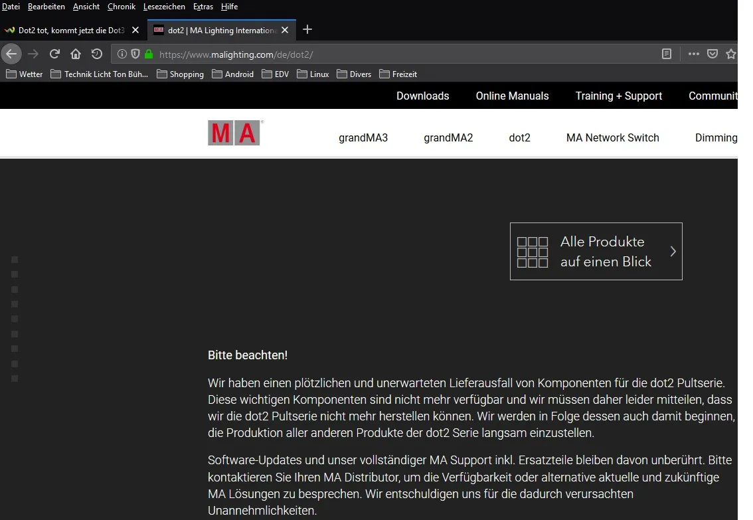Open the home page via house icon

click(x=76, y=54)
